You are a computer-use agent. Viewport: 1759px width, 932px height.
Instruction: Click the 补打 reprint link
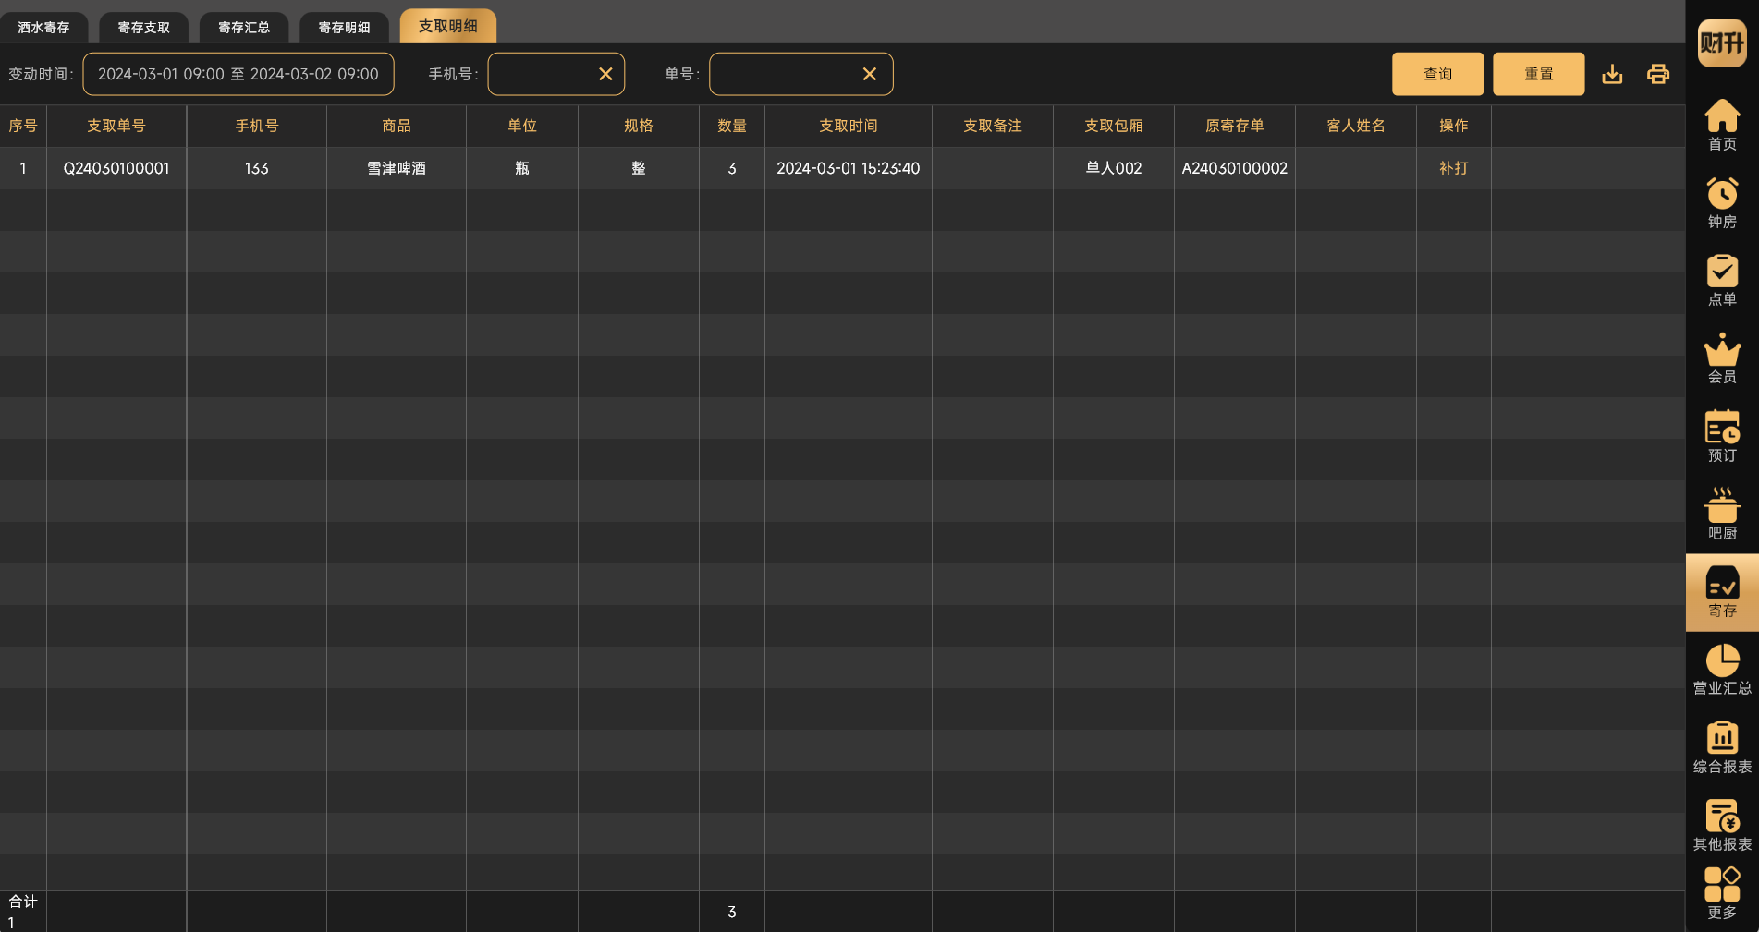[x=1454, y=168]
